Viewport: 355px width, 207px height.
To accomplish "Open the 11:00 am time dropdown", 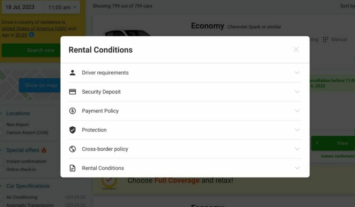I will [x=62, y=7].
